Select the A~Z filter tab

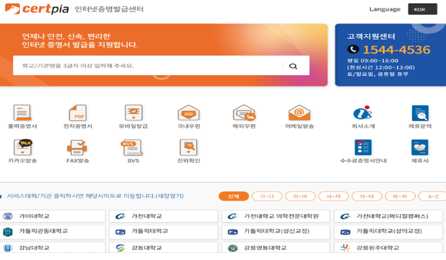[433, 196]
